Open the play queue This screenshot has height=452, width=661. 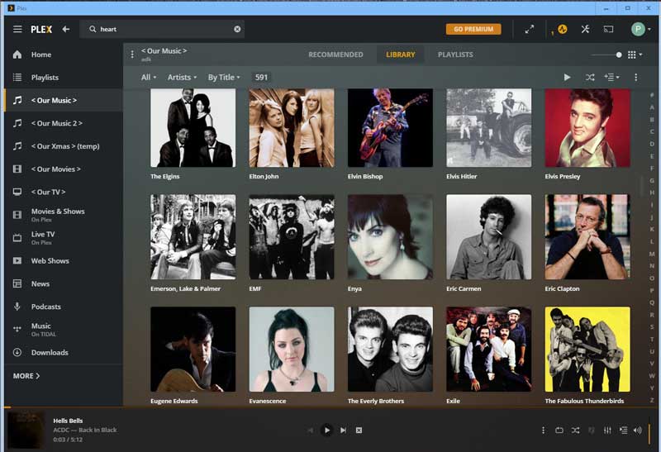[624, 430]
